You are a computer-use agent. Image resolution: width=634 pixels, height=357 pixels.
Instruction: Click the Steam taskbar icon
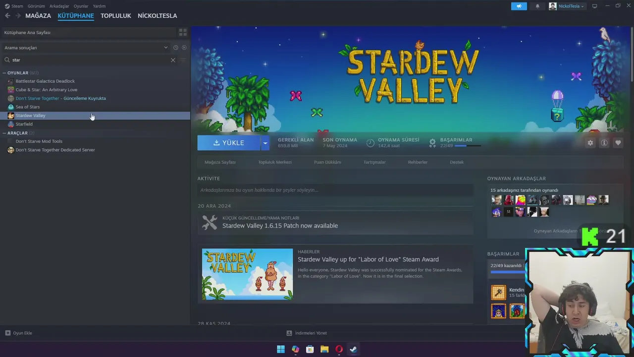[x=353, y=349]
